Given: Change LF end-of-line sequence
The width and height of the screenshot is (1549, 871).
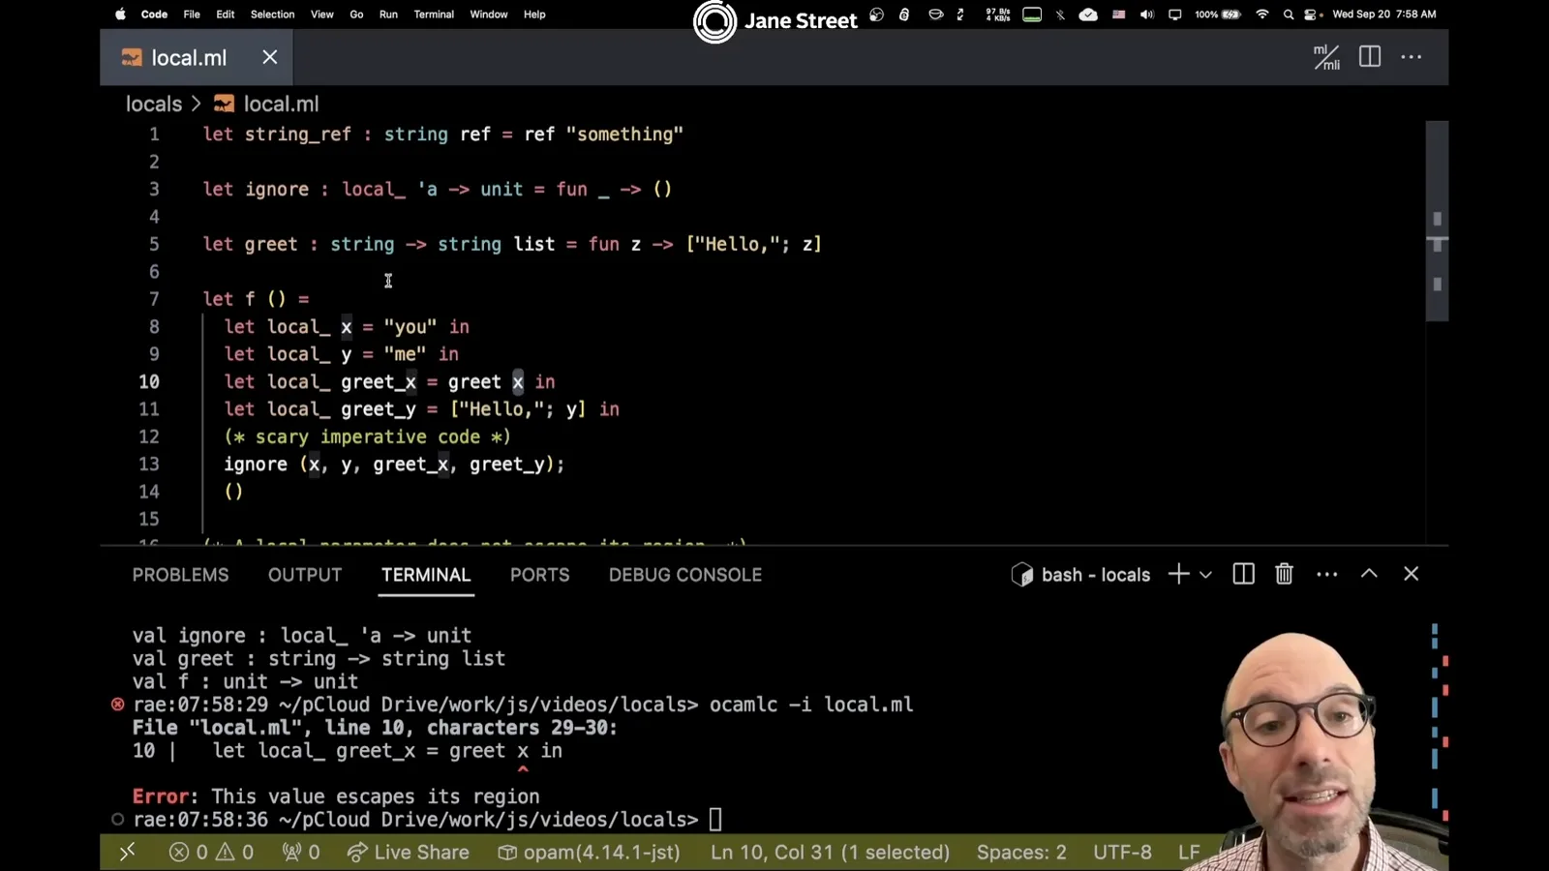Looking at the screenshot, I should coord(1189,852).
